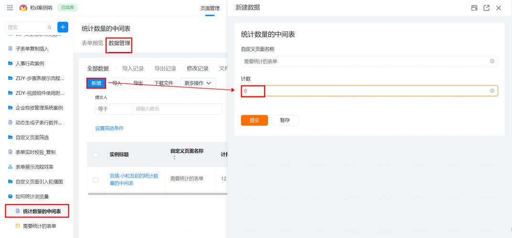The height and width of the screenshot is (238, 512).
Task: Click the 计数 input field
Action: pyautogui.click(x=369, y=91)
